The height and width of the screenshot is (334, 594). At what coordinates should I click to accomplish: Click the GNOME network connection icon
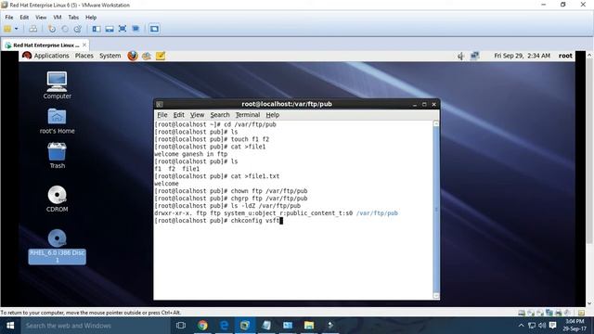(x=474, y=56)
